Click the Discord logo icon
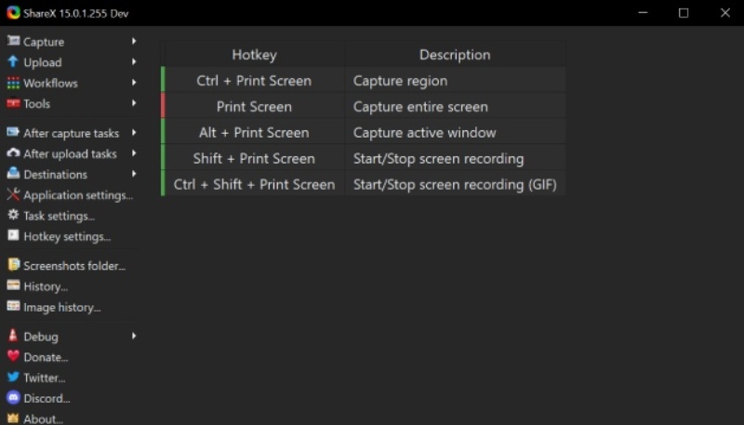Image resolution: width=744 pixels, height=425 pixels. 13,398
